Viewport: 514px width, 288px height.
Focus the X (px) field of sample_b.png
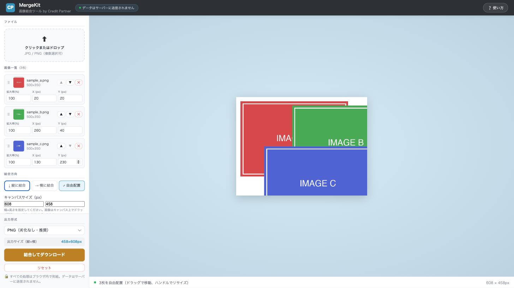pyautogui.click(x=44, y=130)
